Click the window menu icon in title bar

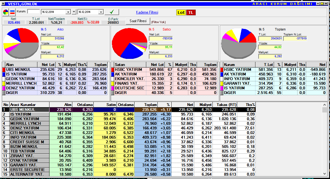point(3,3)
